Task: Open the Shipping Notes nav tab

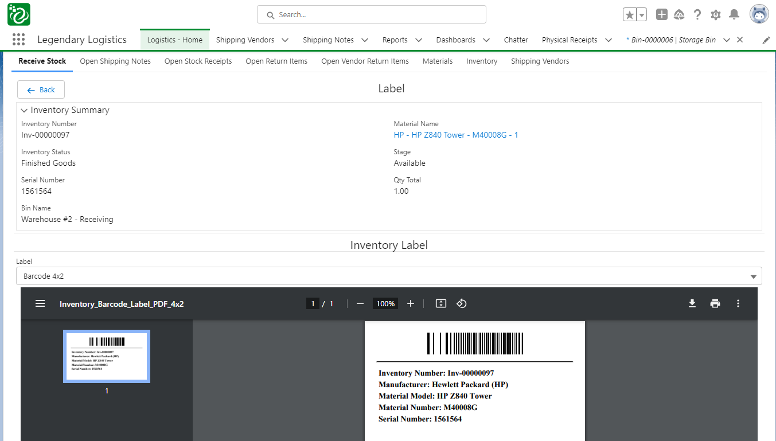Action: point(328,40)
